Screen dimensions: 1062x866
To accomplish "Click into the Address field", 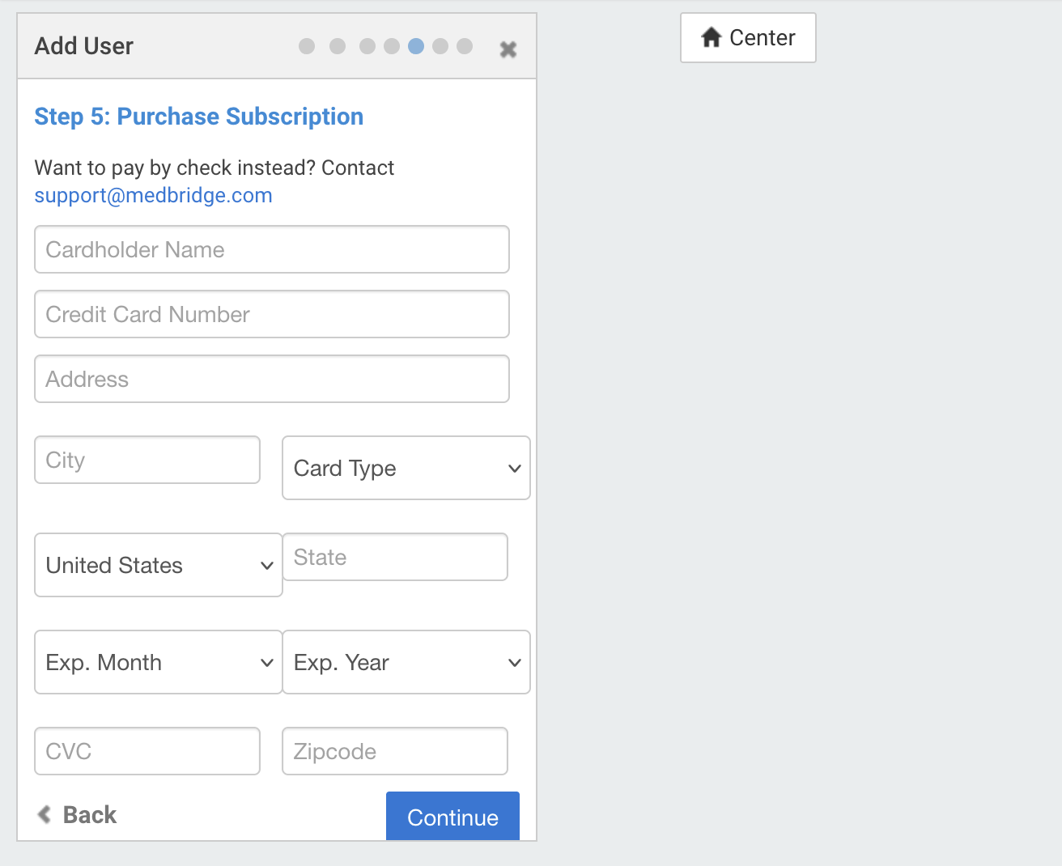I will pyautogui.click(x=272, y=379).
